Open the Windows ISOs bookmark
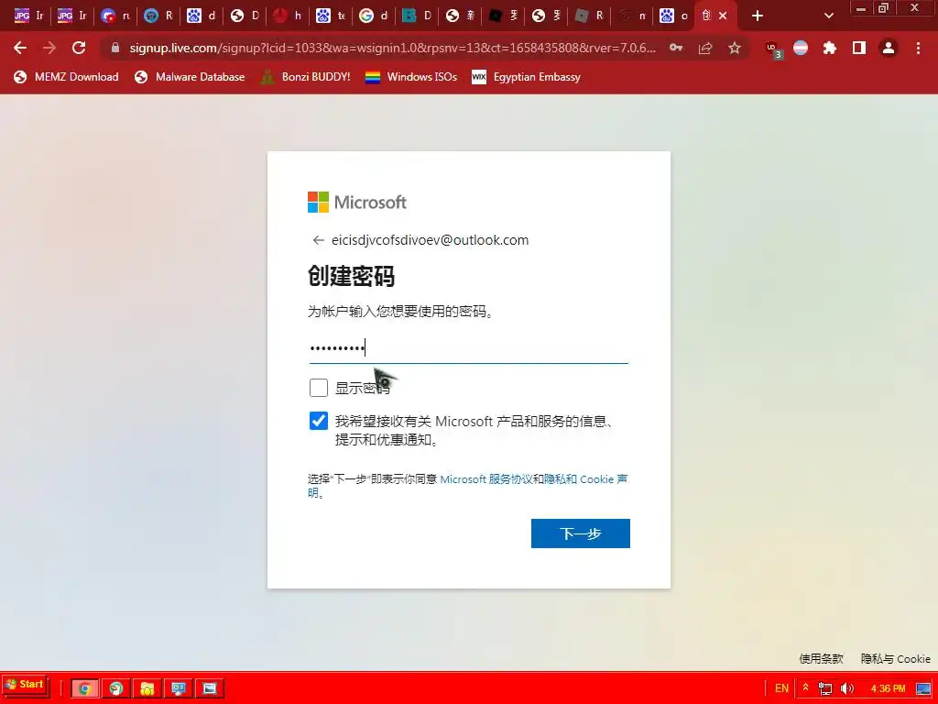Viewport: 938px width, 704px height. pos(411,77)
